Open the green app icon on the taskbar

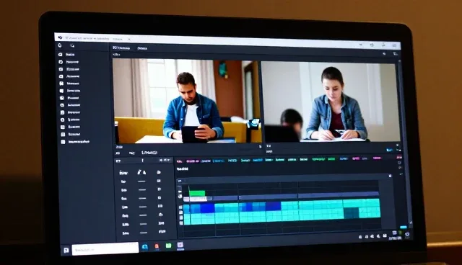(168, 246)
